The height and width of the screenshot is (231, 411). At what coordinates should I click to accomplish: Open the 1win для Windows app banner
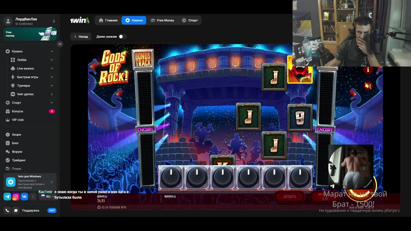30,182
